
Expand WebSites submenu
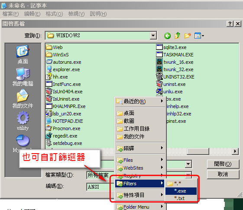click(x=140, y=168)
